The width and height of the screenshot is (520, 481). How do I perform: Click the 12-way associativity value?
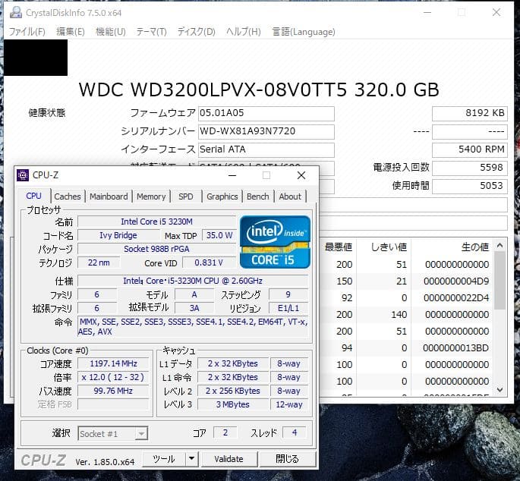point(289,404)
